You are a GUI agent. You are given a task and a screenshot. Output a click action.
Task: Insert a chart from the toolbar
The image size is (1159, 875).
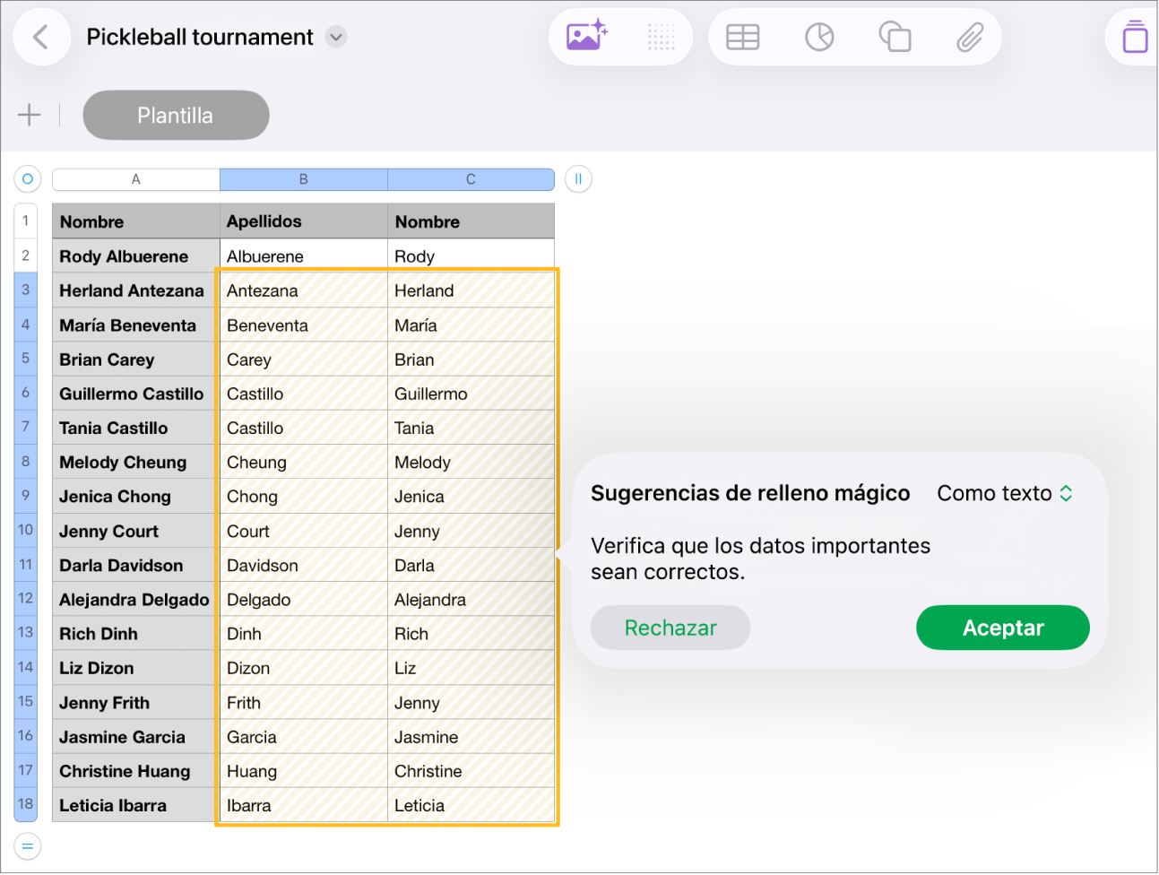coord(819,37)
